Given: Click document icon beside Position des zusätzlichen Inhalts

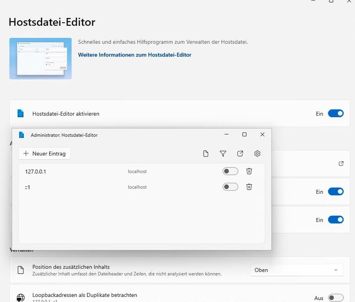Looking at the screenshot, I should coord(21,270).
